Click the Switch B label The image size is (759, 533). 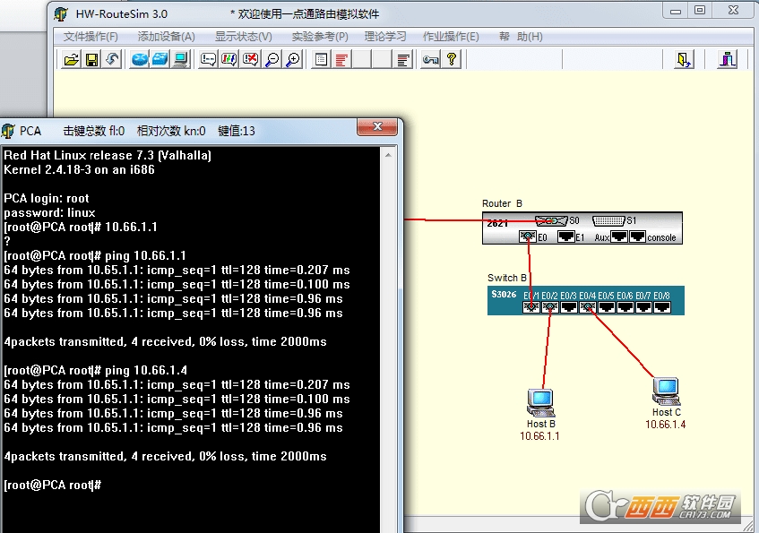point(507,278)
